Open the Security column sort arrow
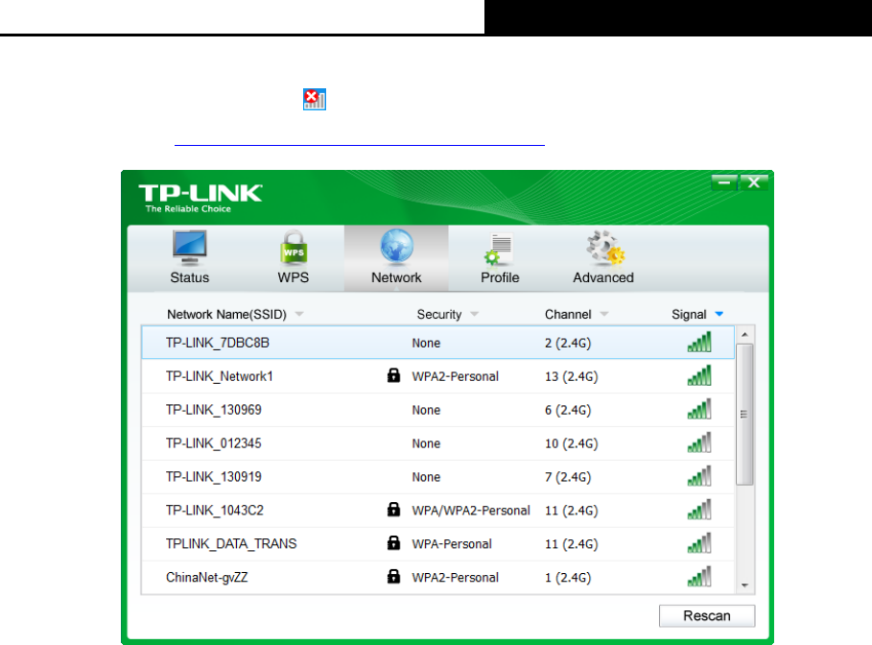 pyautogui.click(x=475, y=315)
